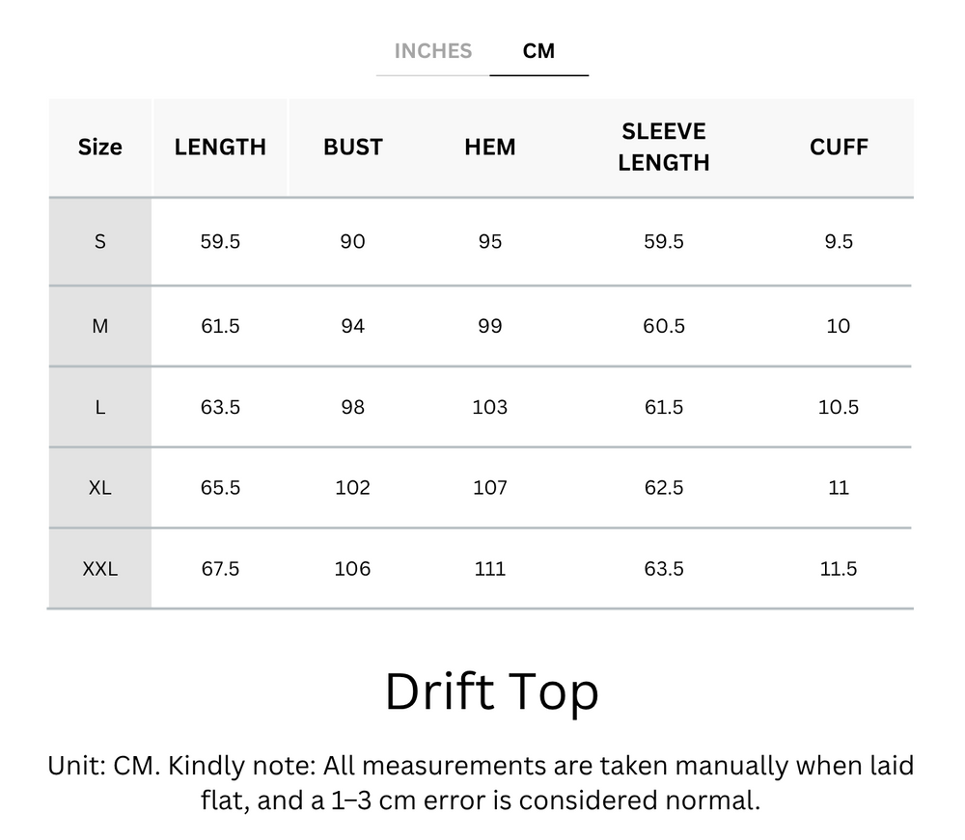Click the BUST column header
Screen dimensions: 965x840
point(352,147)
